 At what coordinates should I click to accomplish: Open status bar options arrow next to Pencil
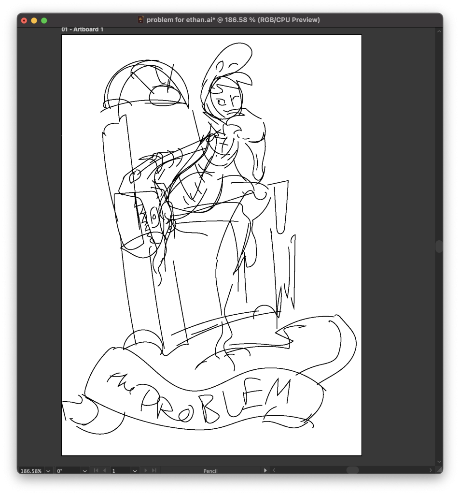[x=265, y=470]
